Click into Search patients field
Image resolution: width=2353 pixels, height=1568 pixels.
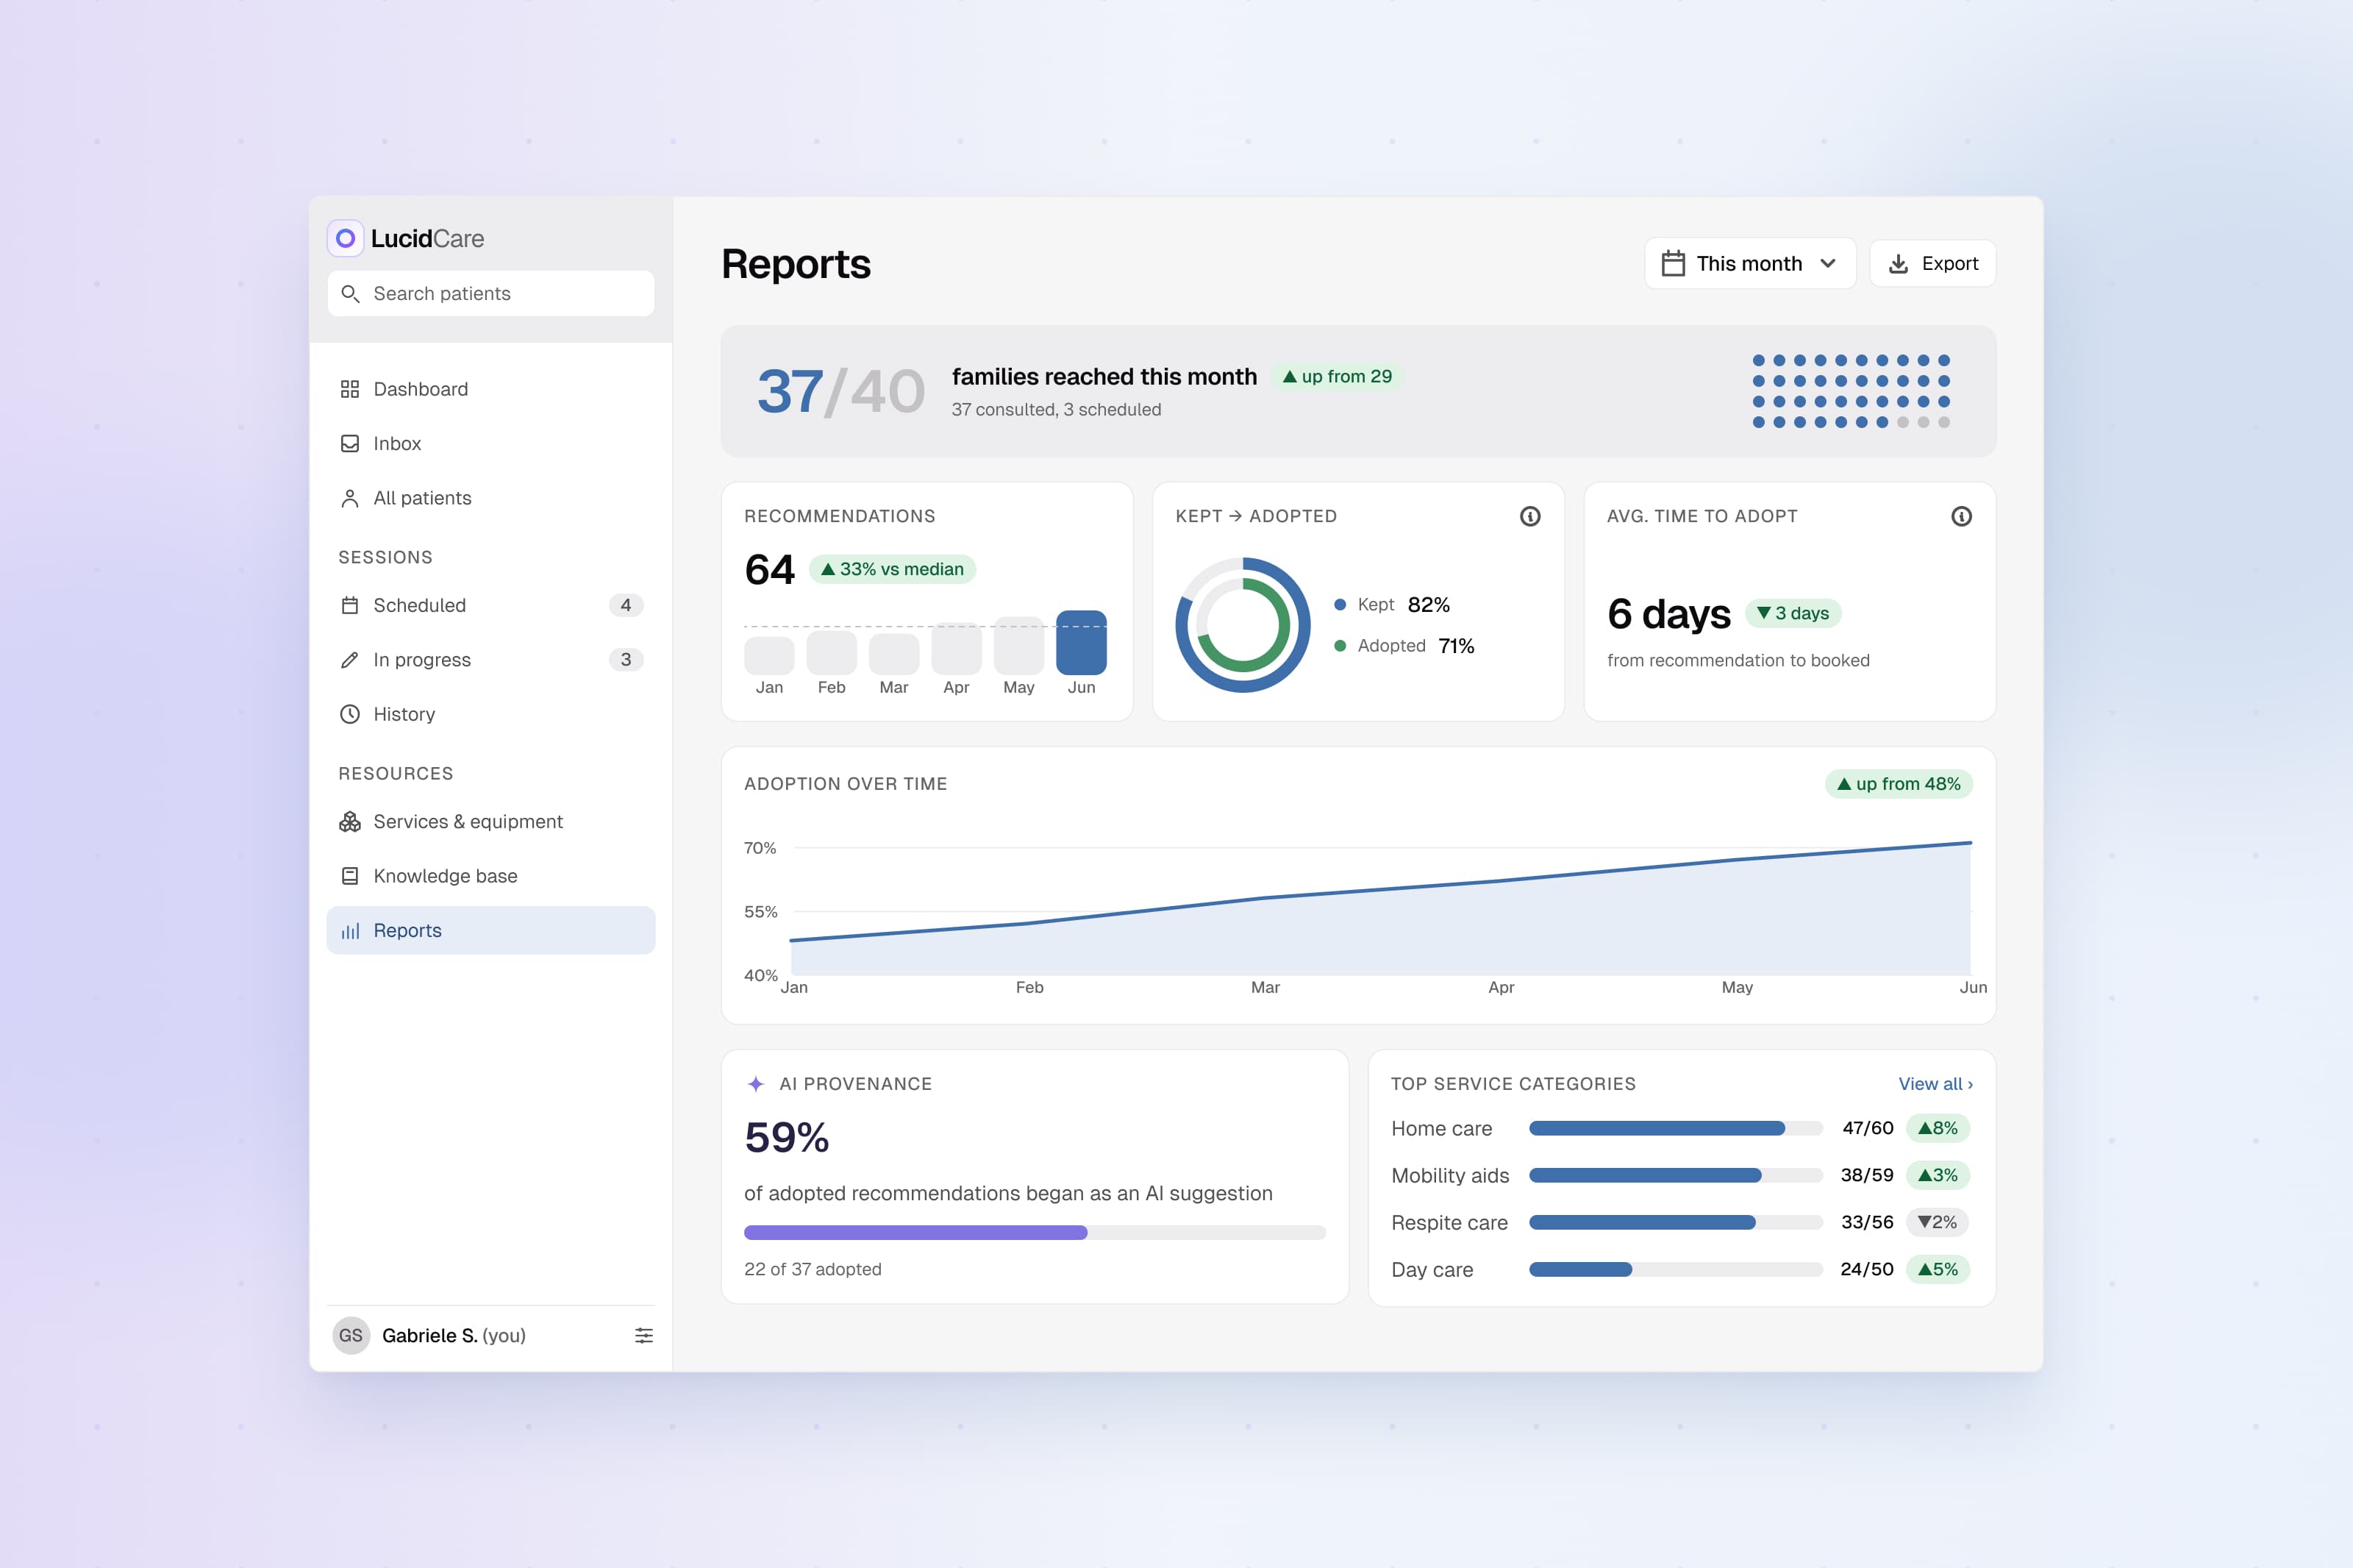490,294
